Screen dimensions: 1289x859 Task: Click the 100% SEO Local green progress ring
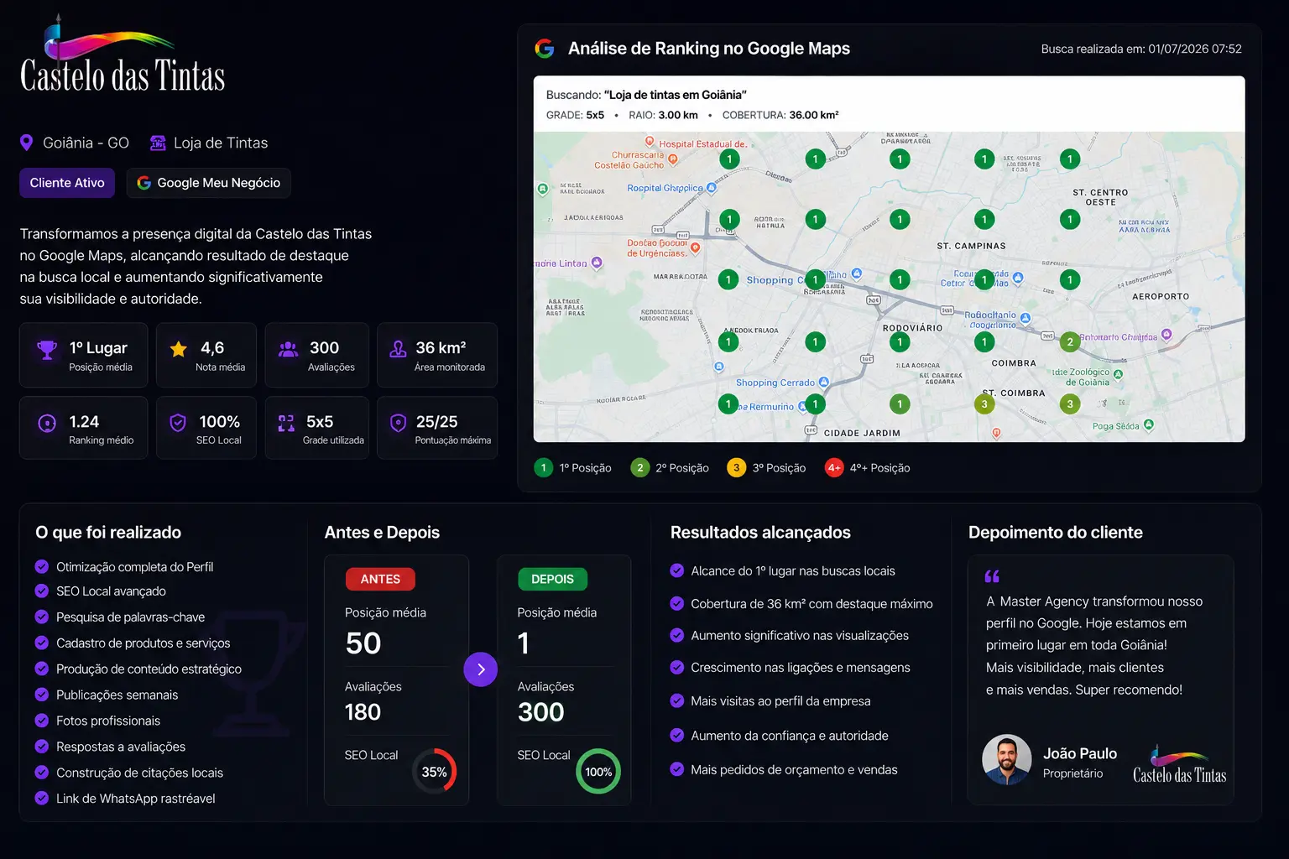pyautogui.click(x=598, y=771)
